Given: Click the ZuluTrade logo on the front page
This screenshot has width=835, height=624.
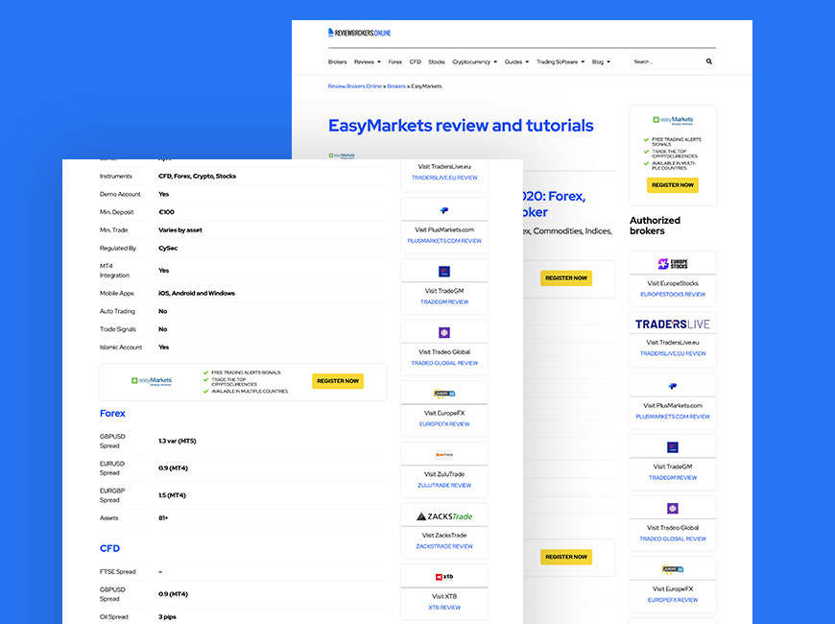Looking at the screenshot, I should [444, 455].
